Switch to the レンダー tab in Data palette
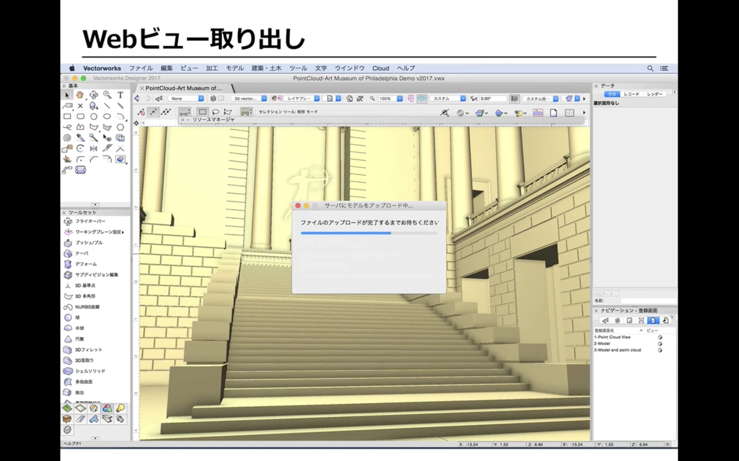Image resolution: width=739 pixels, height=461 pixels. [654, 94]
